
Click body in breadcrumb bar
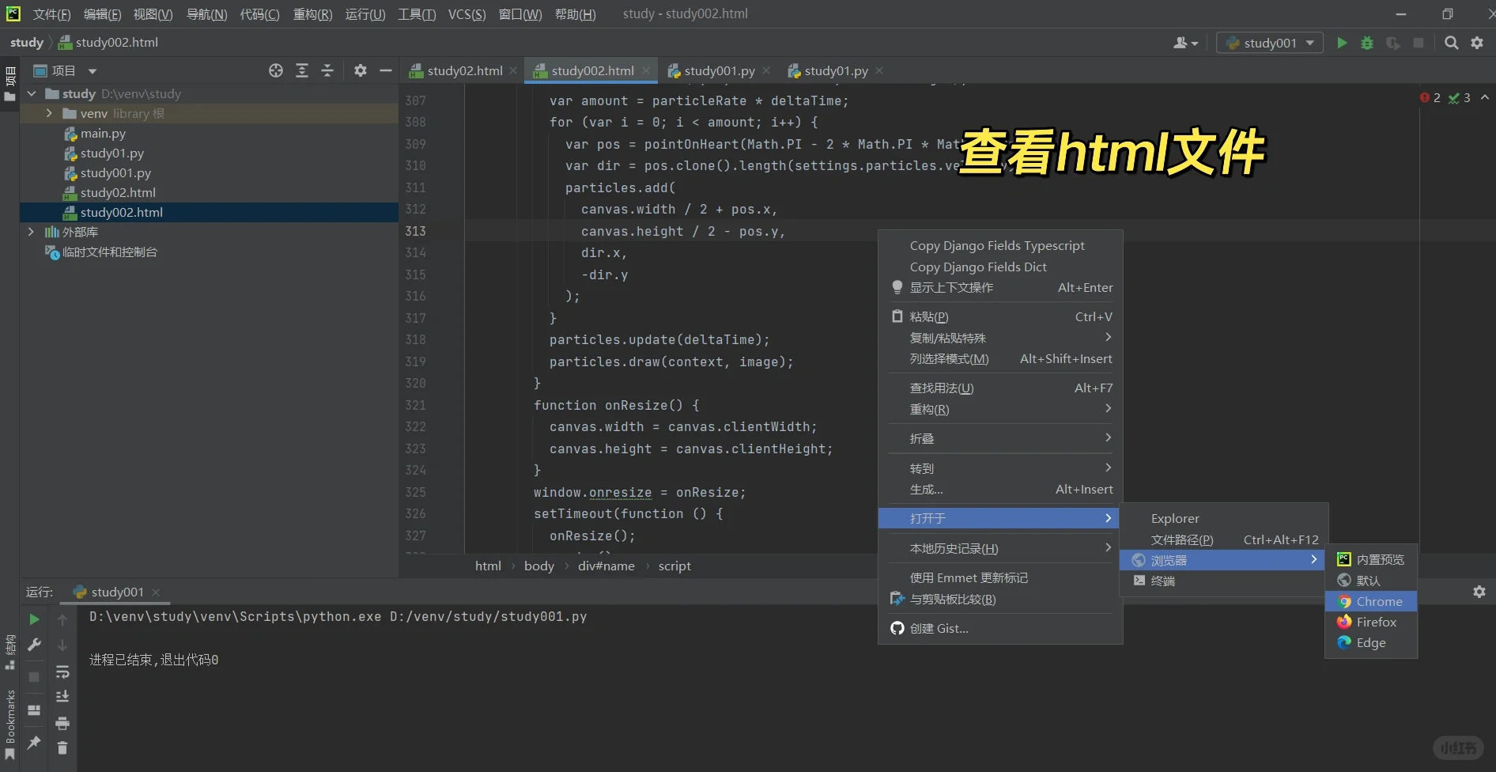[x=538, y=566]
